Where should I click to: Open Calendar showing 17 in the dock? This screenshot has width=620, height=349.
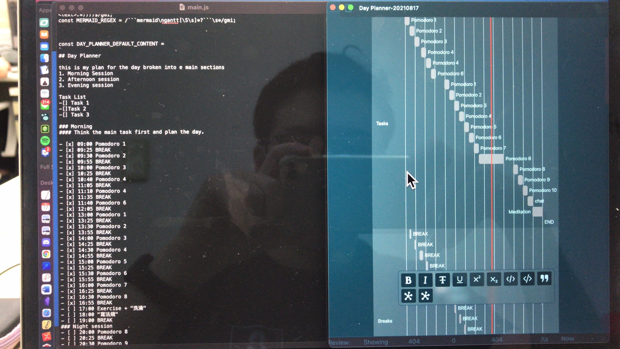[x=46, y=207]
